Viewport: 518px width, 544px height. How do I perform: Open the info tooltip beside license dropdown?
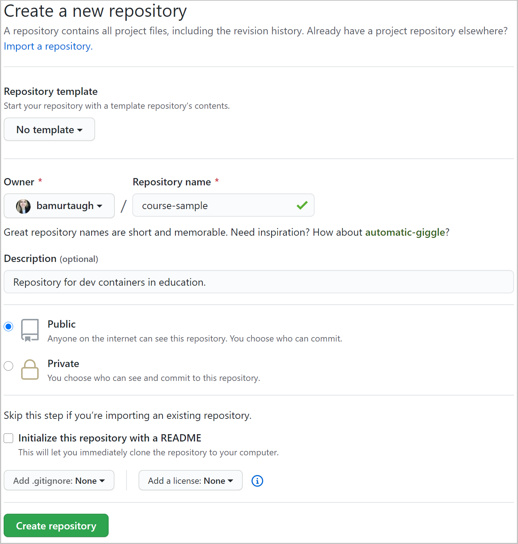click(x=257, y=481)
